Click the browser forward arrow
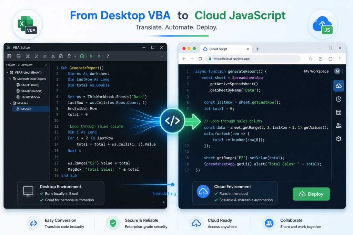 (192, 59)
